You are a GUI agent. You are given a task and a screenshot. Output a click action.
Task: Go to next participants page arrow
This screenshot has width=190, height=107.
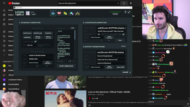tap(70, 61)
